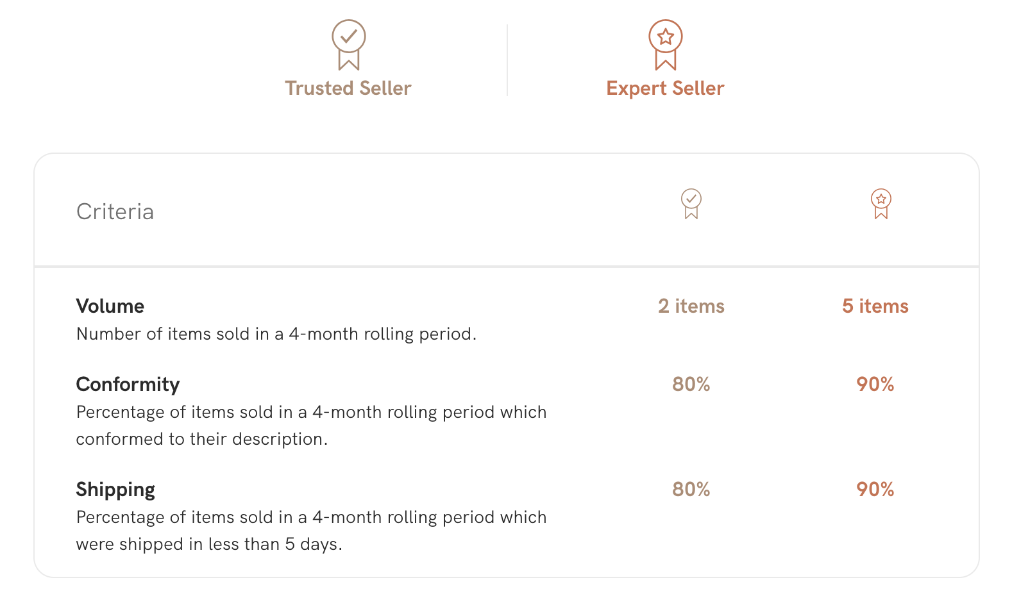Click the Criteria table header label

tap(115, 211)
